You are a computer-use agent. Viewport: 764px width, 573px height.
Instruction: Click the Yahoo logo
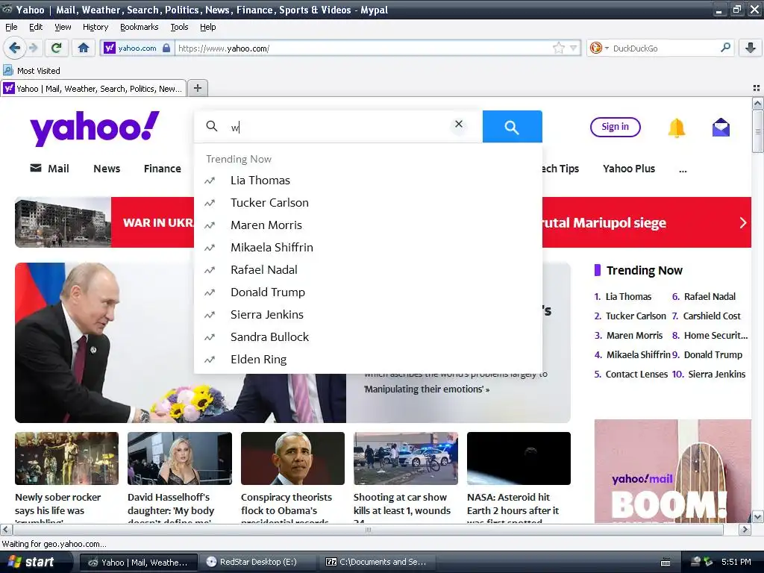click(x=95, y=128)
